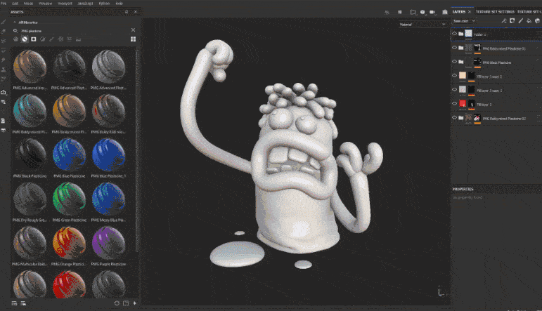
Task: Open the Iray render mode icon
Action: 445,12
